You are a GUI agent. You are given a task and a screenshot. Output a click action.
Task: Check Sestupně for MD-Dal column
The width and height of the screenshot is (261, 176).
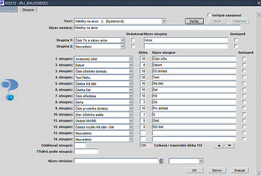(244, 127)
